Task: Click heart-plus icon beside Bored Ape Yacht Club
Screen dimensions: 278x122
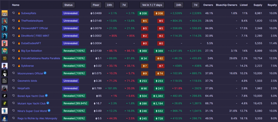Action: (13, 96)
